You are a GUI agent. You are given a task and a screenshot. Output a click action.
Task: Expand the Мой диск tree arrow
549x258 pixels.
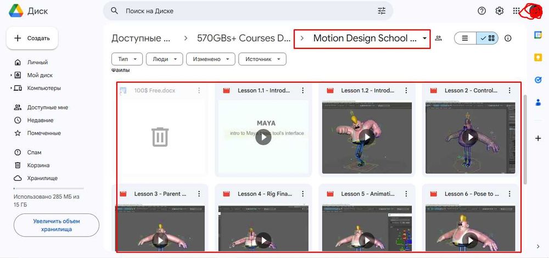click(11, 75)
